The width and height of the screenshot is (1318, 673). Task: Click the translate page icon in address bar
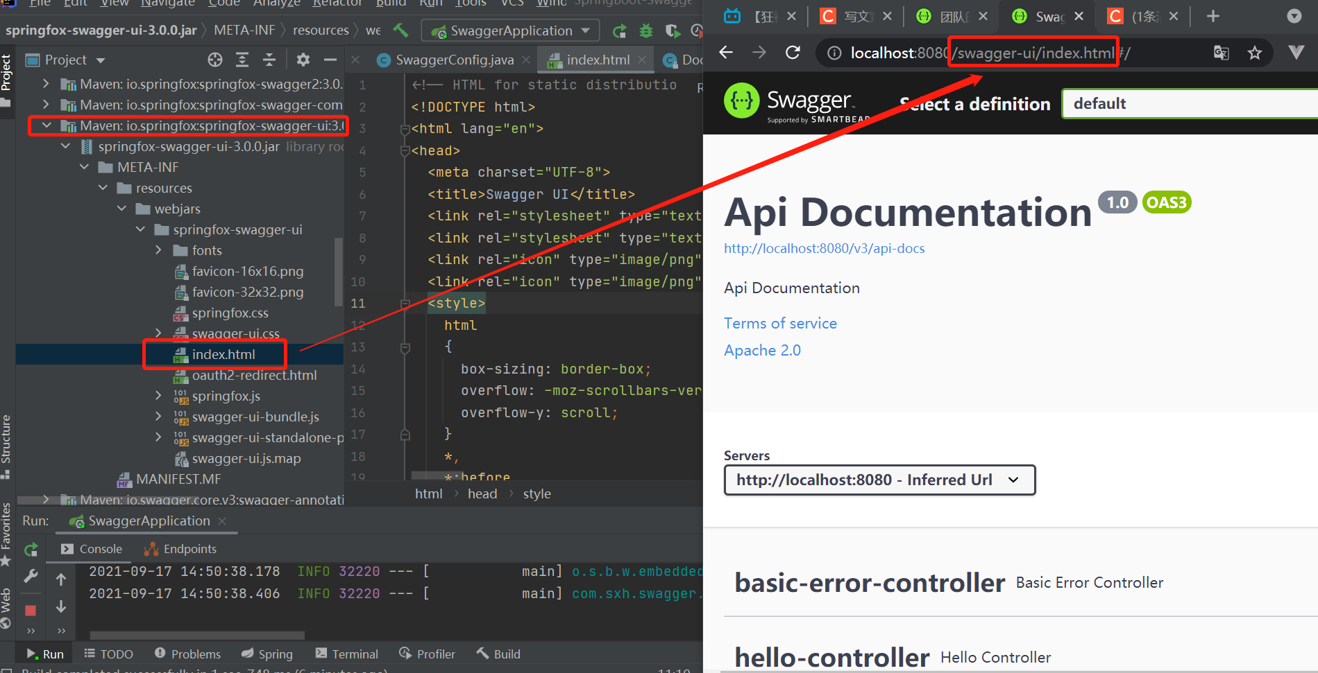[1221, 53]
